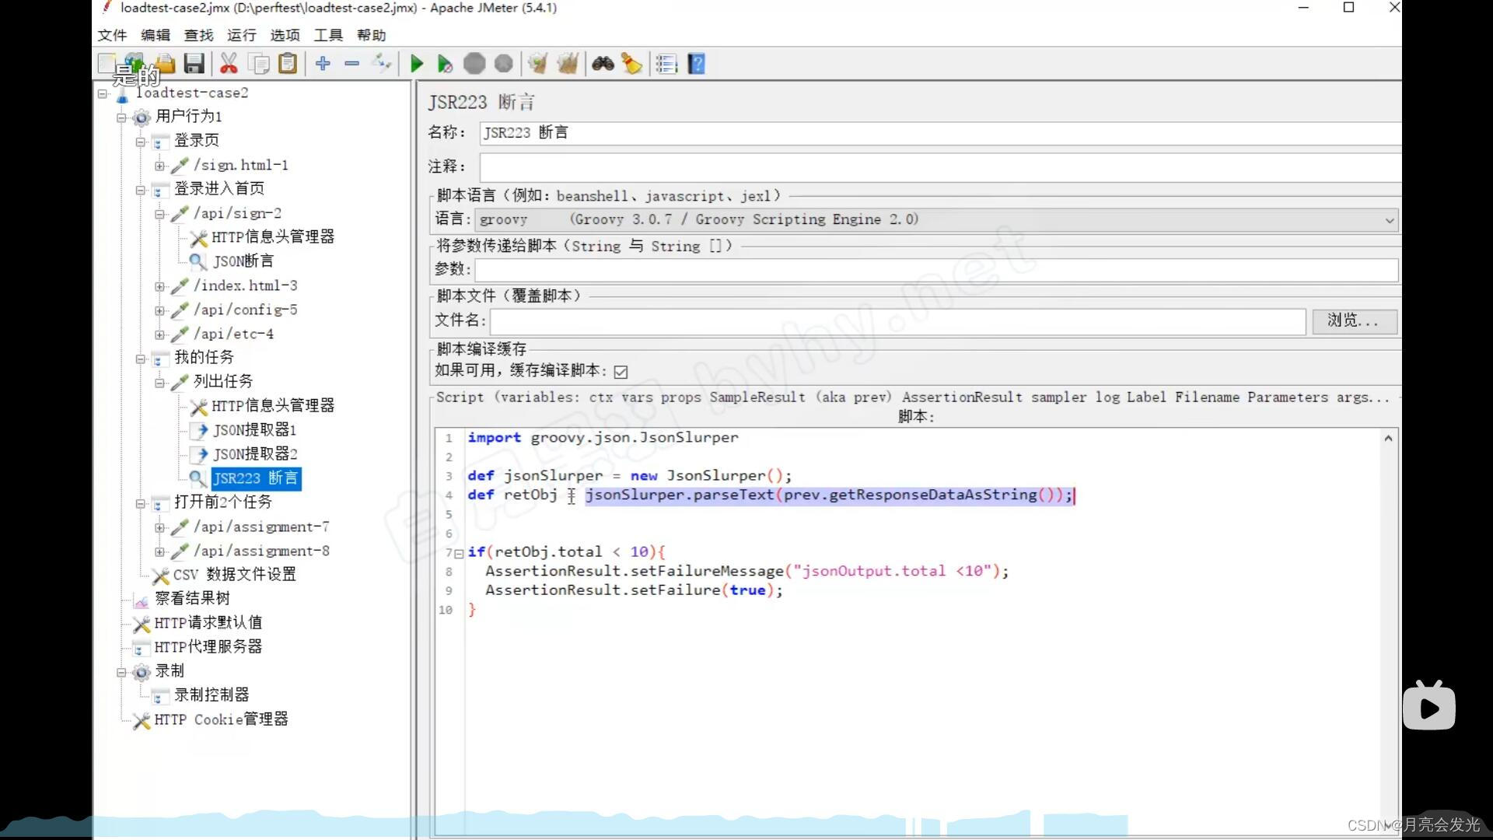The width and height of the screenshot is (1493, 840).
Task: Open the 查找 menu
Action: point(198,35)
